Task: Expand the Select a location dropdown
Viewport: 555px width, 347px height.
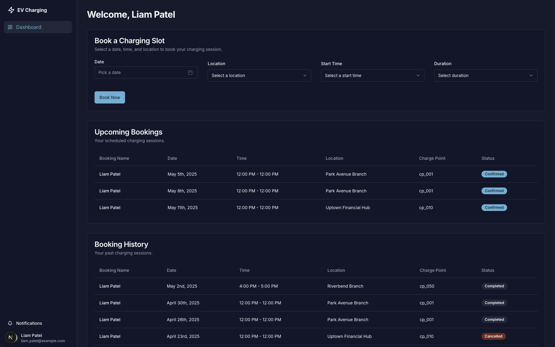Action: pos(259,75)
